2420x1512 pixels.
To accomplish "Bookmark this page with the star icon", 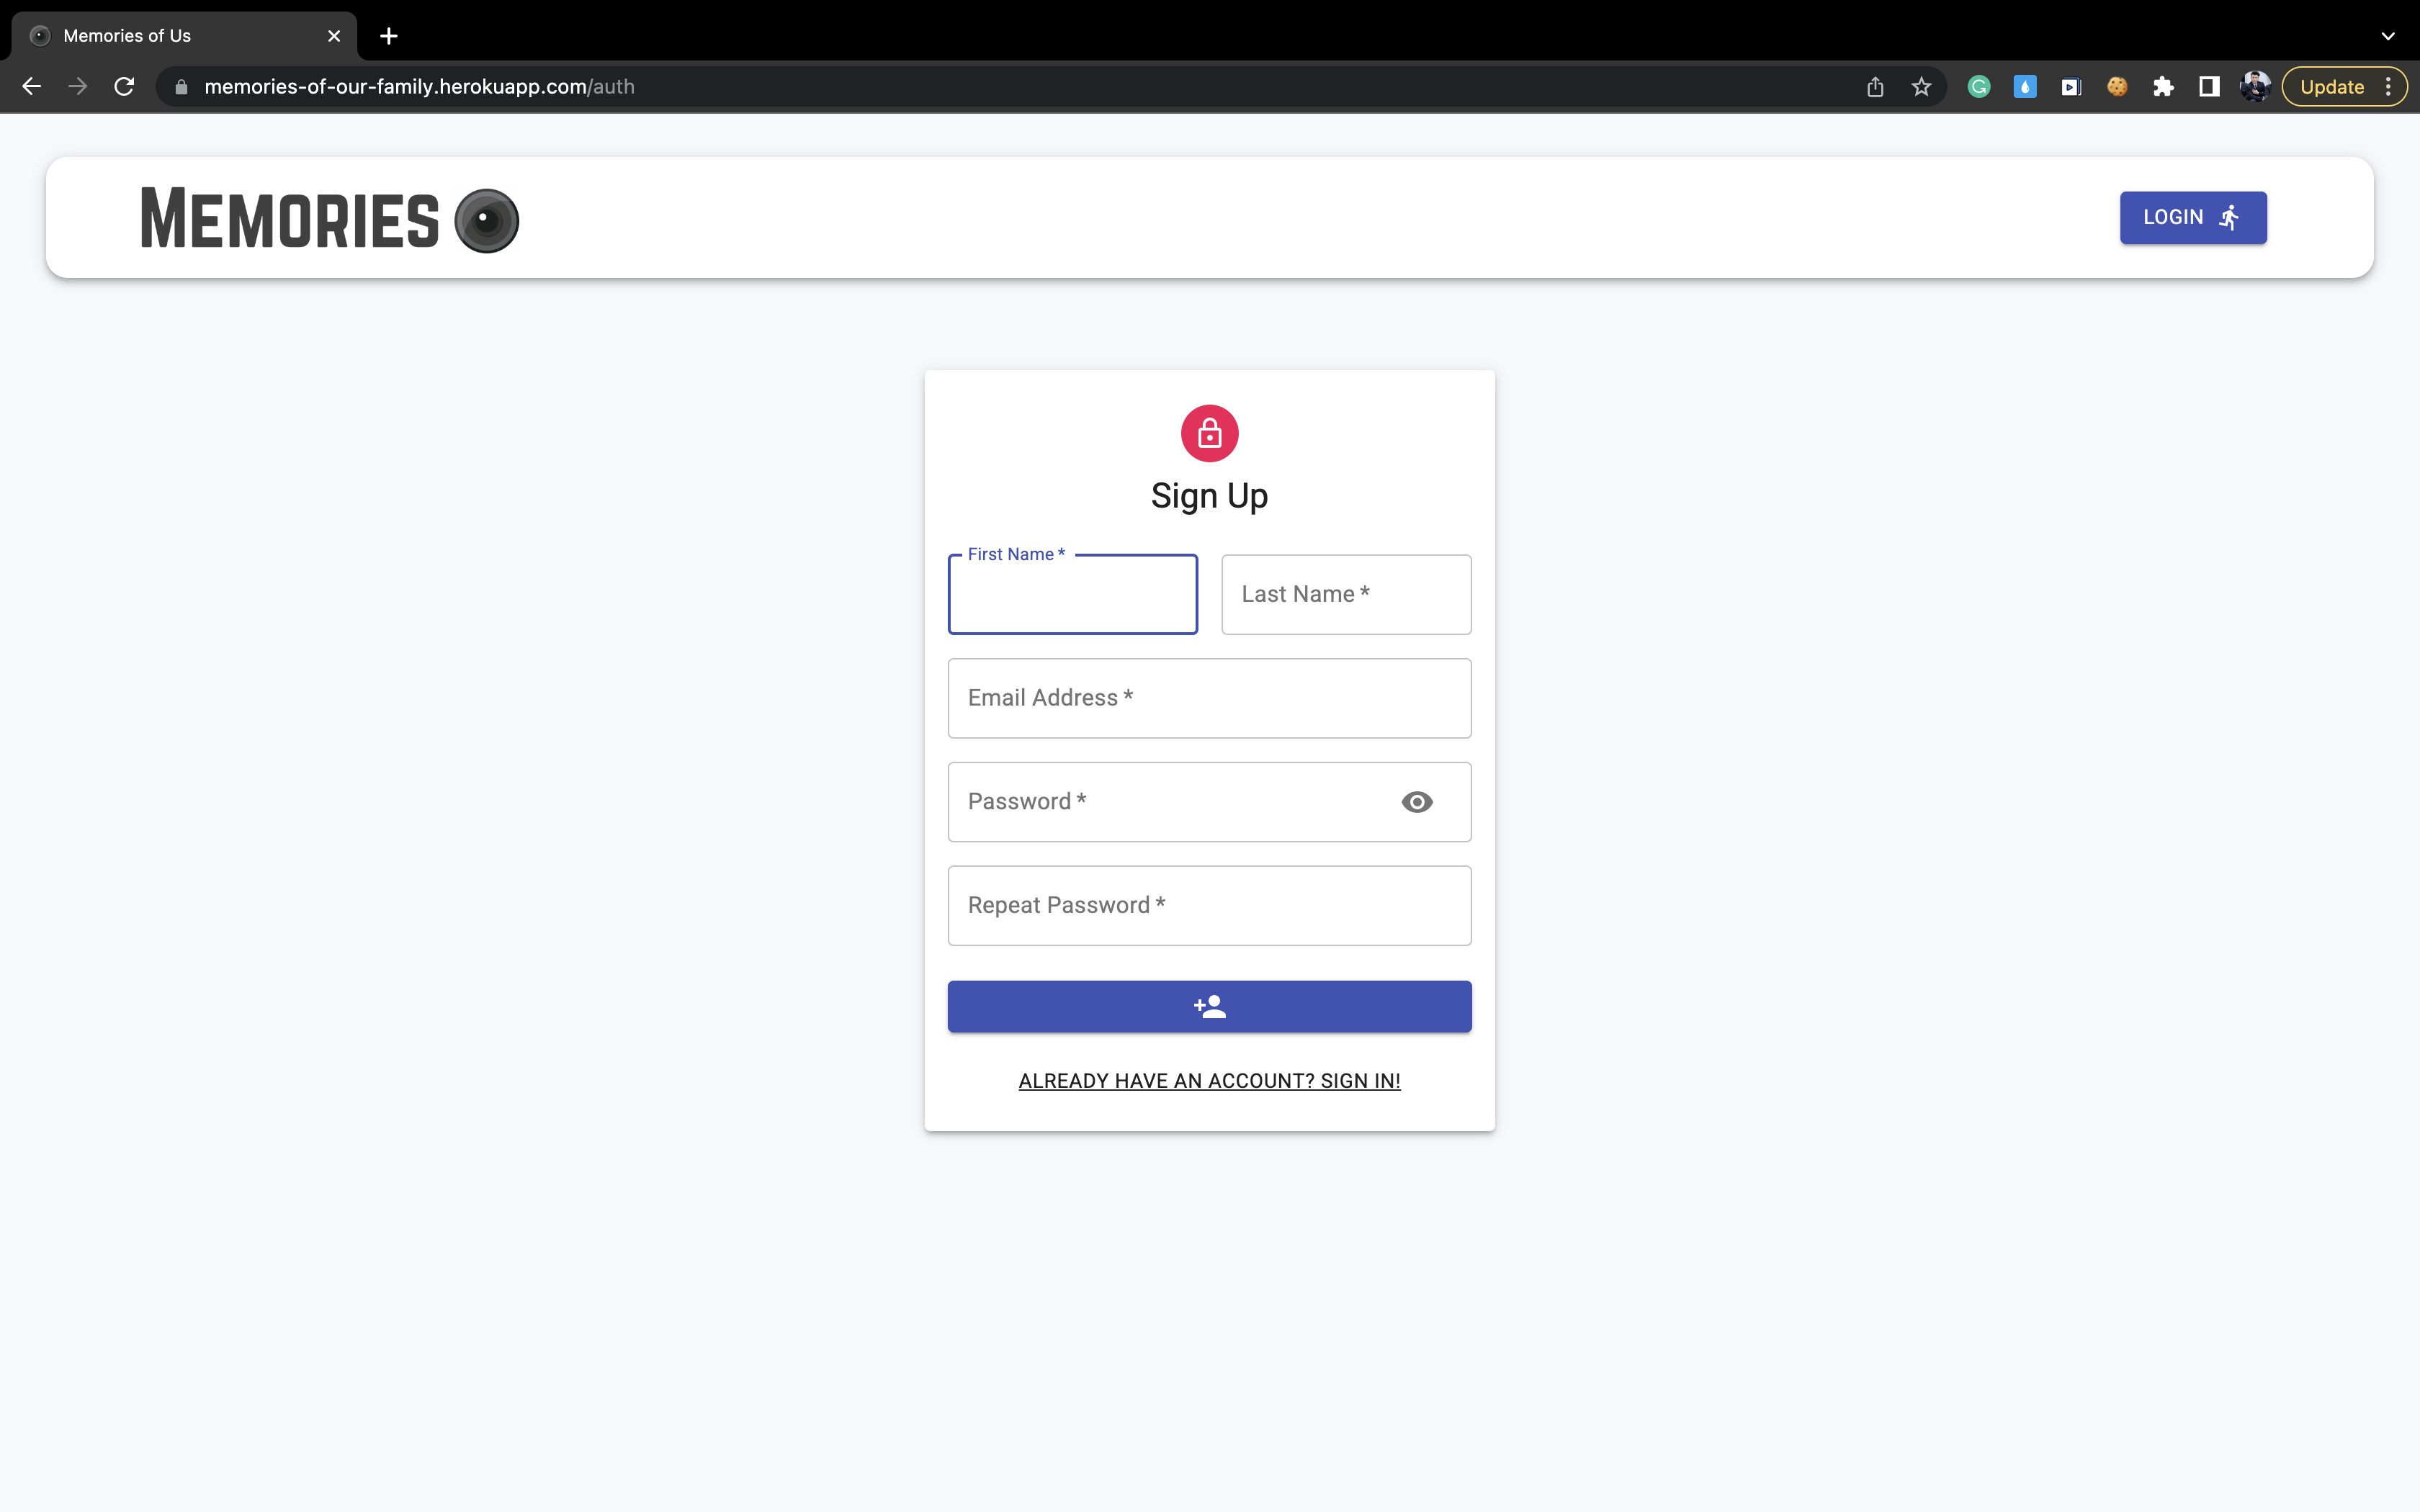I will (1921, 87).
